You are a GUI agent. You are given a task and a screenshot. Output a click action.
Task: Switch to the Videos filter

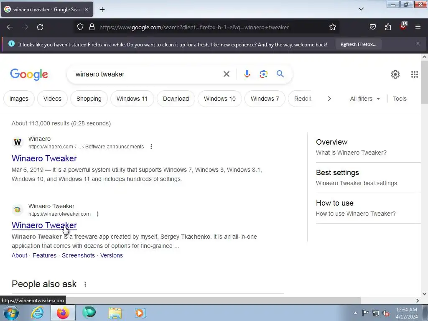52,99
